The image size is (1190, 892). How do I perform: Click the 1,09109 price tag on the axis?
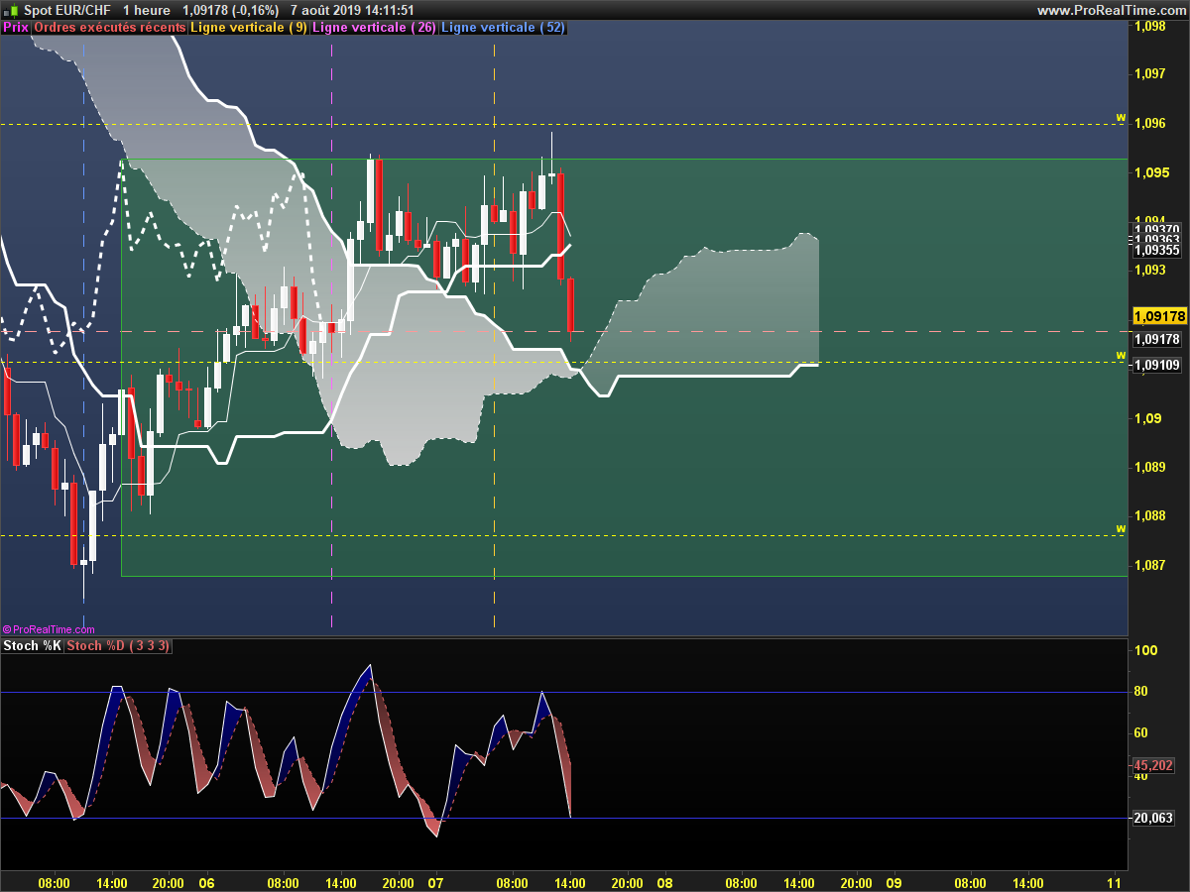coord(1157,365)
